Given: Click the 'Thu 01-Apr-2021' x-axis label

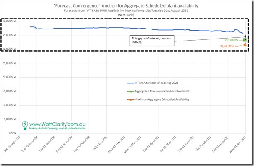Looking at the screenshot, I should click(151, 144).
